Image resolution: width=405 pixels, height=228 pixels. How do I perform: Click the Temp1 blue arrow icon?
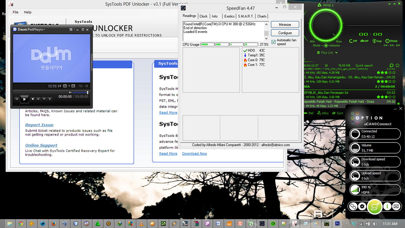tap(245, 55)
